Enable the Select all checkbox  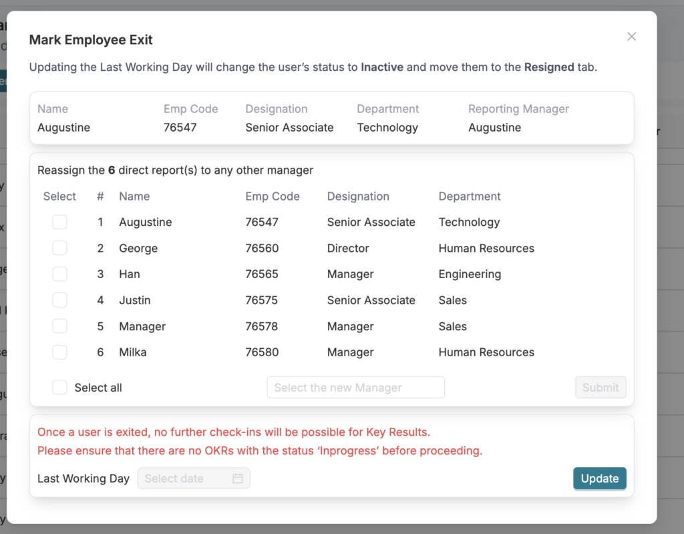point(60,388)
